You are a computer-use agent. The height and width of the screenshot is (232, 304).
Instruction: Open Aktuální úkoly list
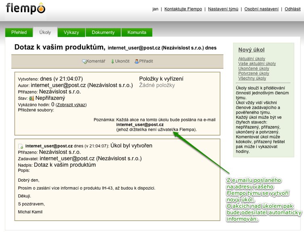pyautogui.click(x=252, y=59)
